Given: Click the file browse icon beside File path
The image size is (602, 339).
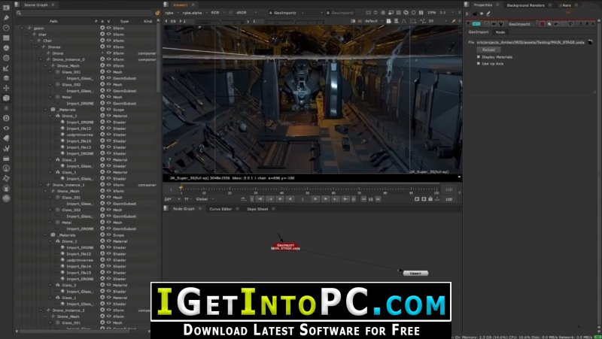Looking at the screenshot, I should 590,42.
